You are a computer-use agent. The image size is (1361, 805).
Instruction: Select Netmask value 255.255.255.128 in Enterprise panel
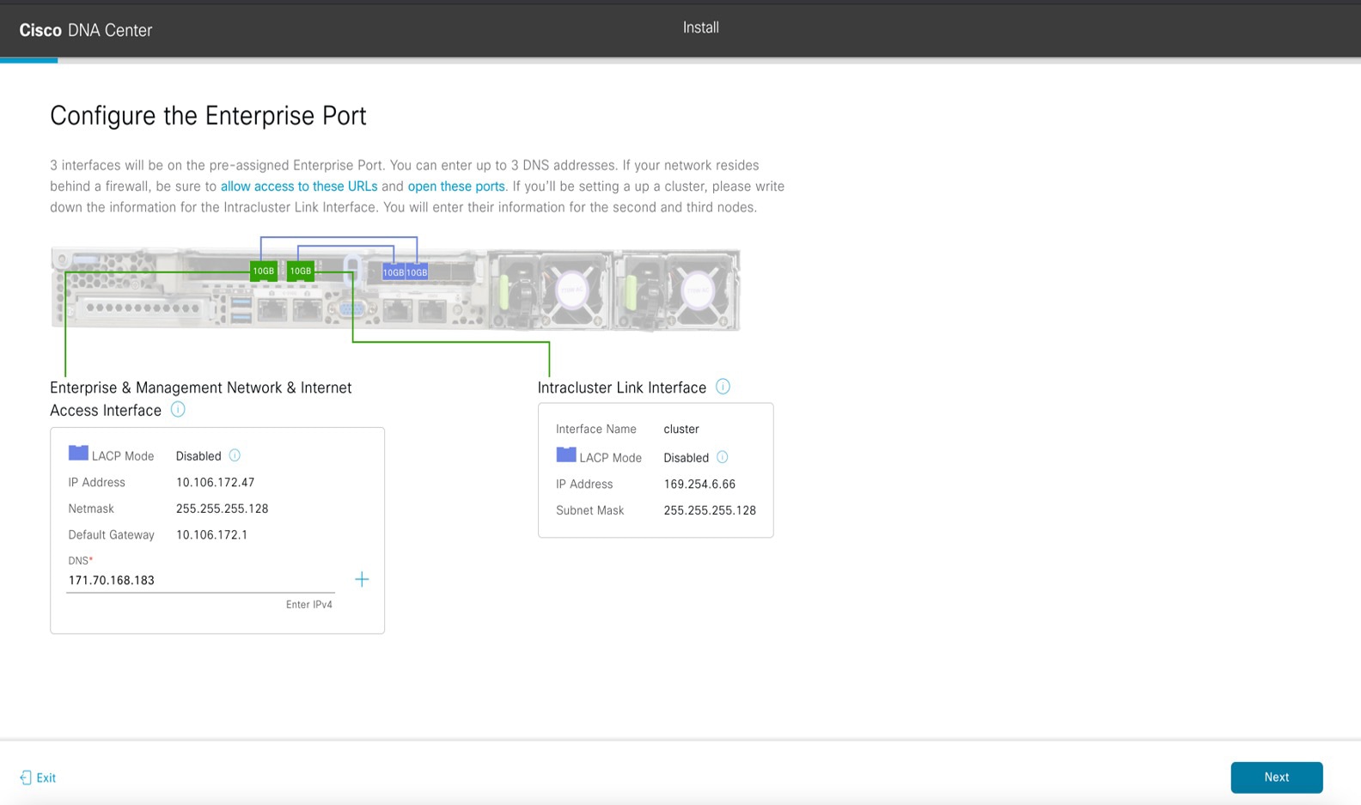click(223, 509)
